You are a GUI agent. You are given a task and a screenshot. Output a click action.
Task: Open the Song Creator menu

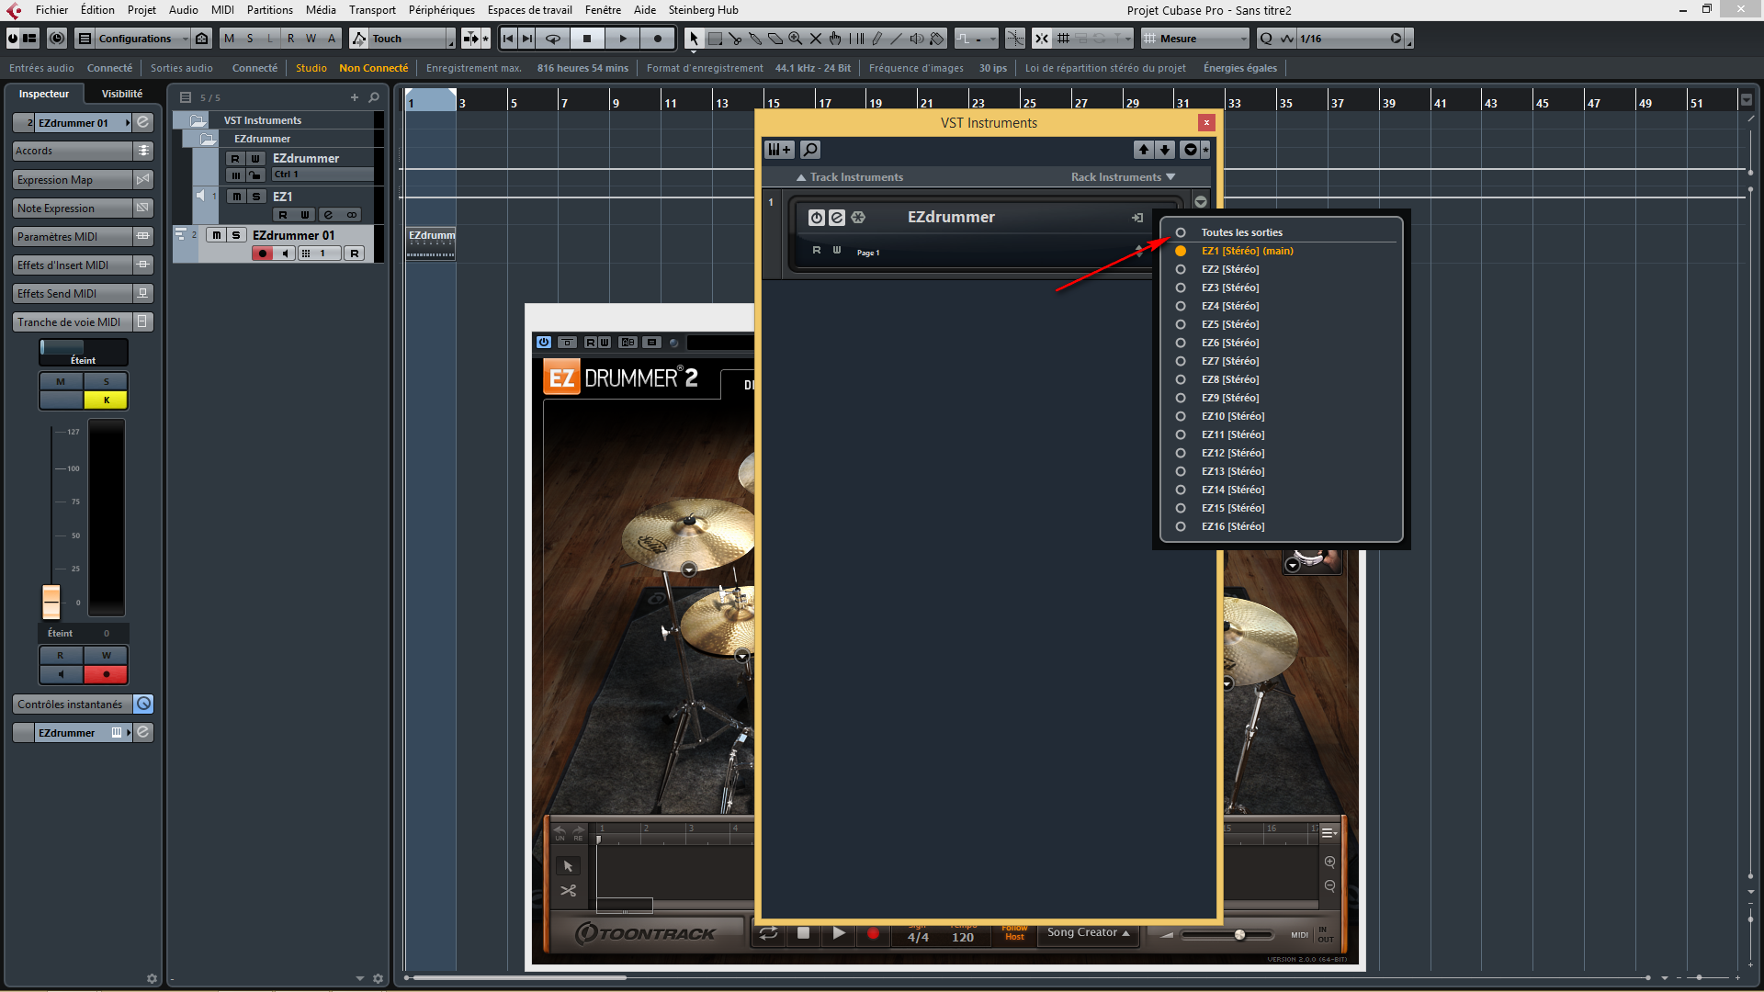[x=1089, y=932]
